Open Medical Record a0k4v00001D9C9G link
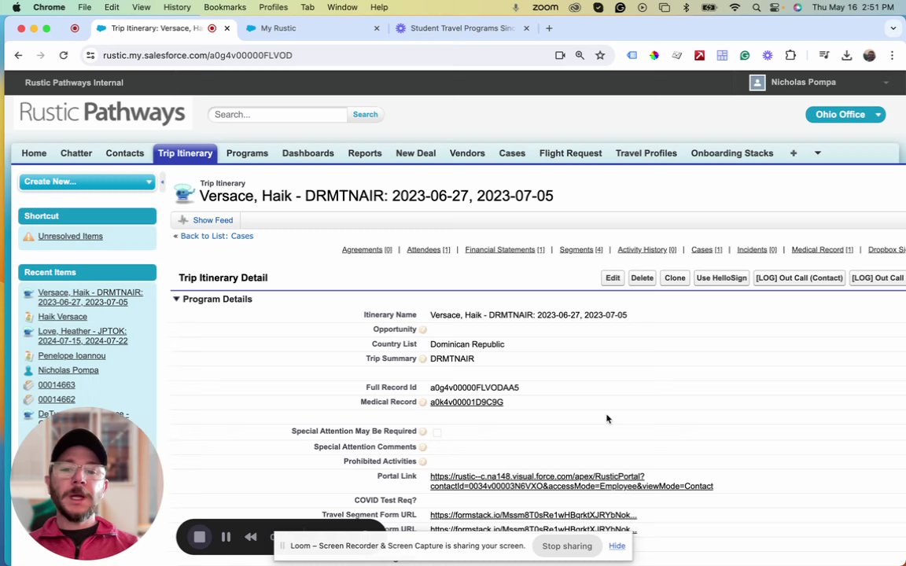The width and height of the screenshot is (906, 566). tap(466, 402)
